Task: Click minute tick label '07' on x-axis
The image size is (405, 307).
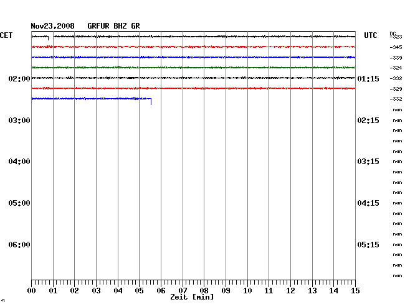Action: pyautogui.click(x=183, y=291)
